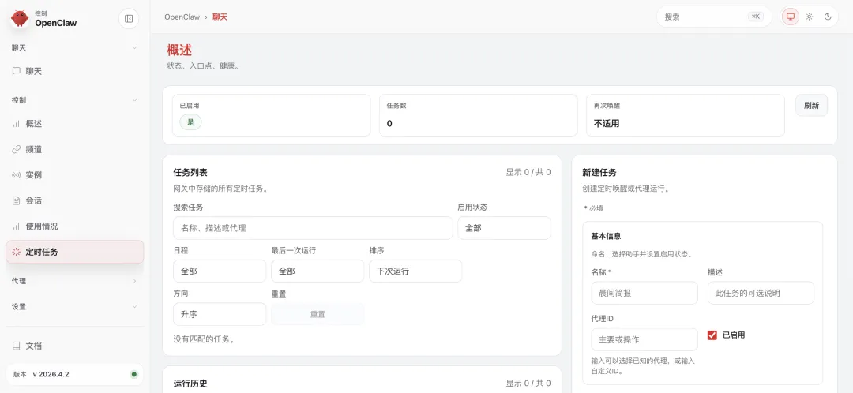Click the 运行历史 heading

[190, 384]
